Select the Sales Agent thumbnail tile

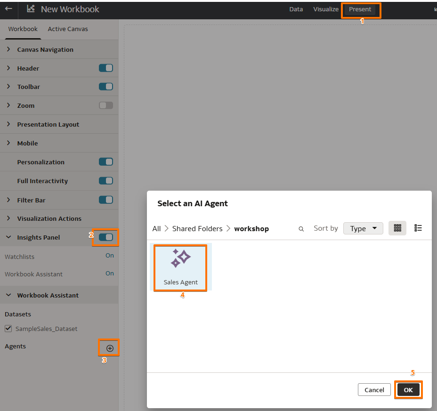click(x=180, y=267)
